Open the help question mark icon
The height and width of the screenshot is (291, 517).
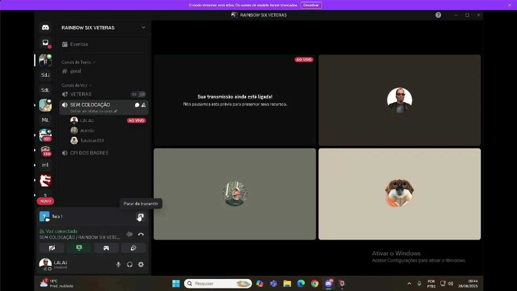pyautogui.click(x=438, y=15)
